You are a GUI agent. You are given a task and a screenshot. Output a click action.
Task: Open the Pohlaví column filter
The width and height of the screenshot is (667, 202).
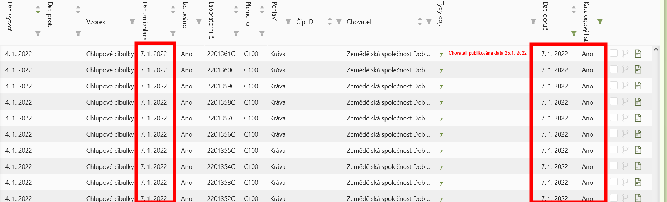click(288, 22)
